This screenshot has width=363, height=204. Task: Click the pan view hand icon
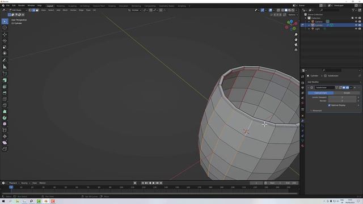pos(296,40)
